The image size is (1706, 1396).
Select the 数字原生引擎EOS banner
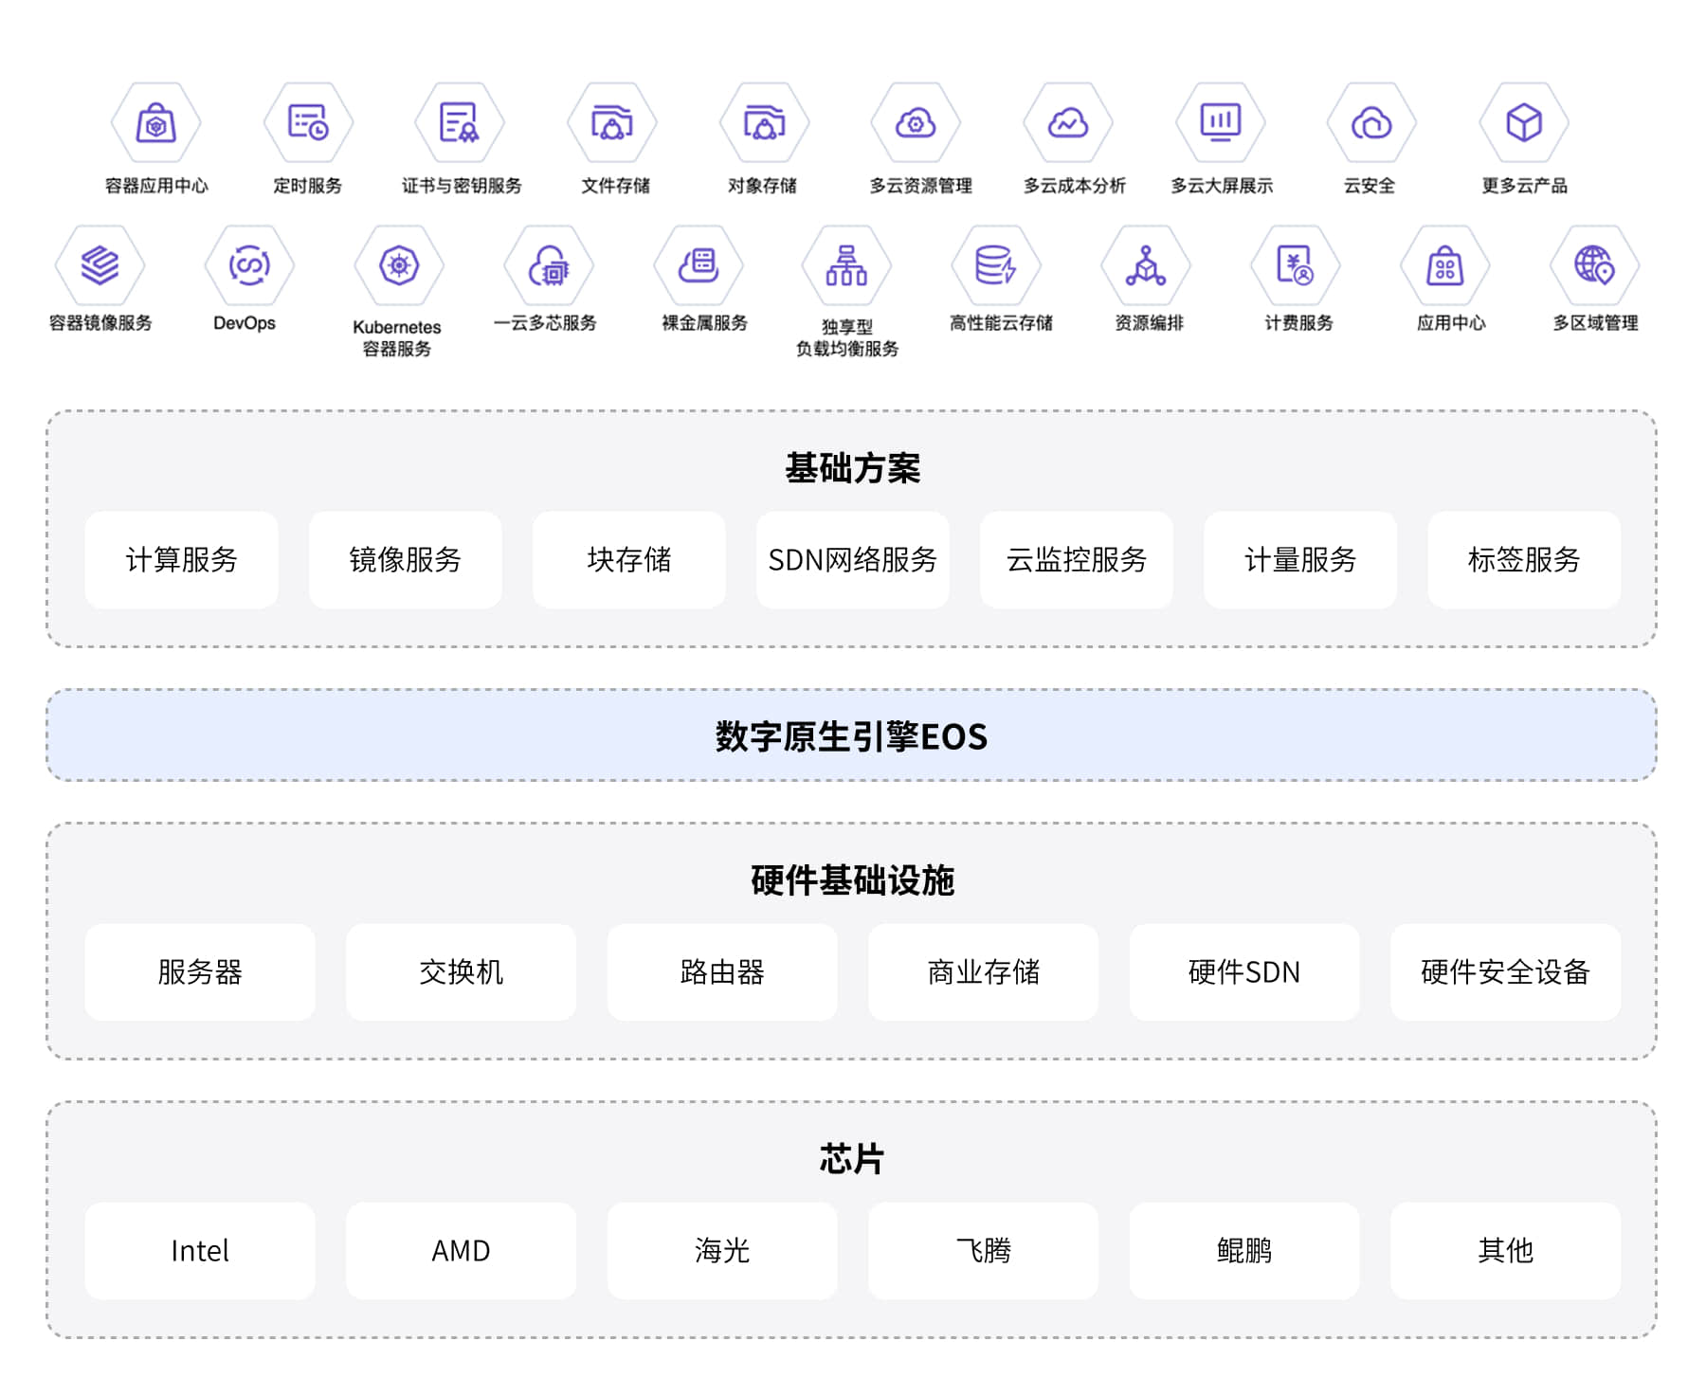click(x=851, y=735)
